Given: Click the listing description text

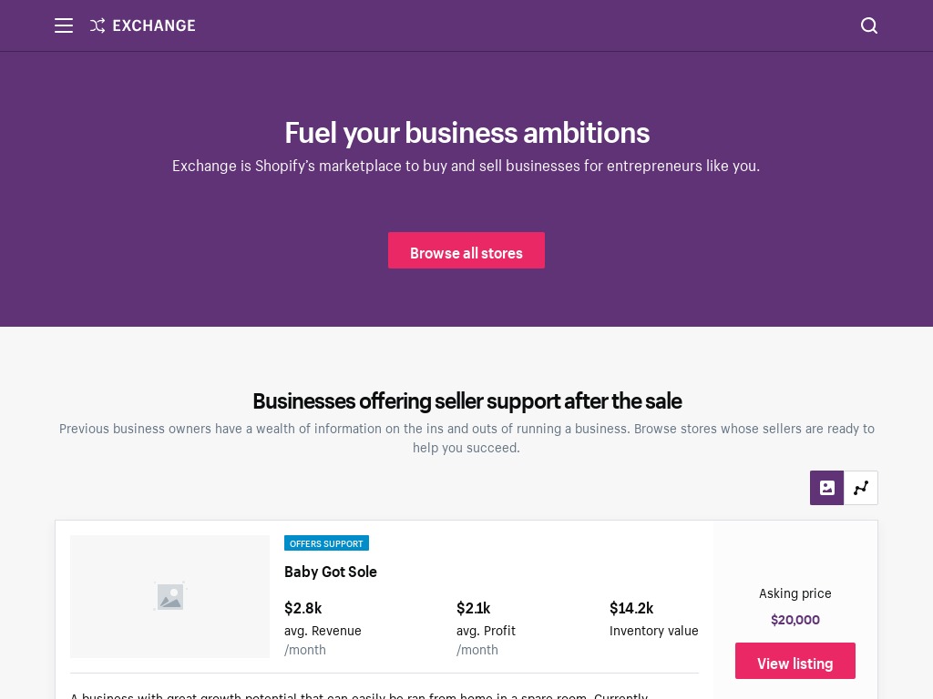Looking at the screenshot, I should 359,694.
